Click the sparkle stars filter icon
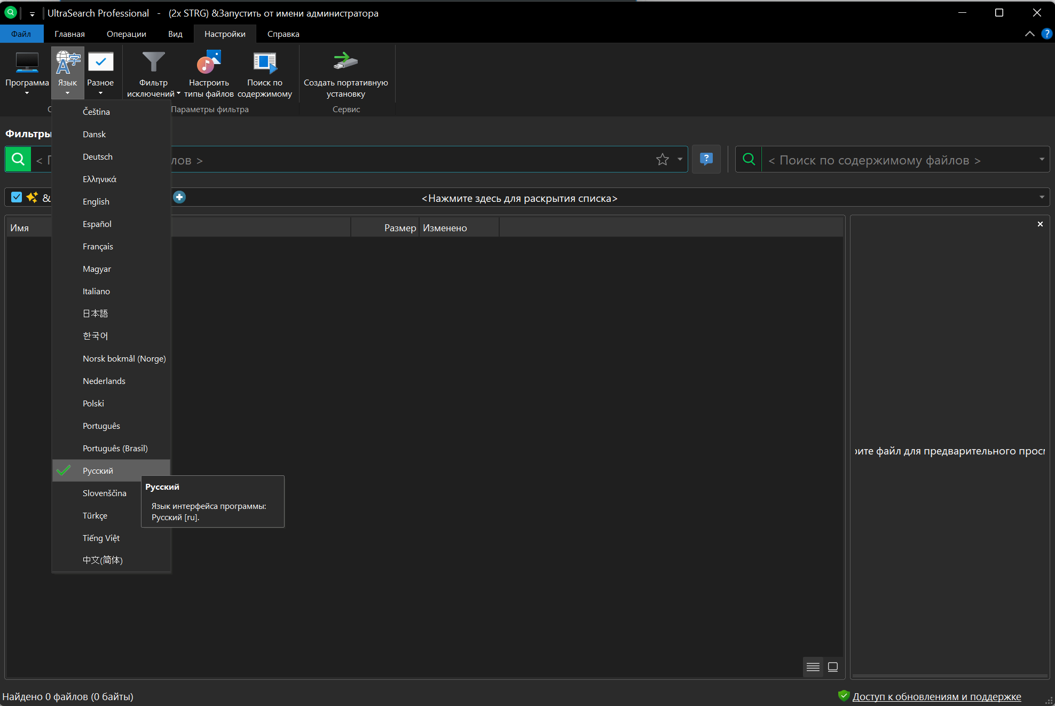This screenshot has width=1055, height=706. (32, 197)
